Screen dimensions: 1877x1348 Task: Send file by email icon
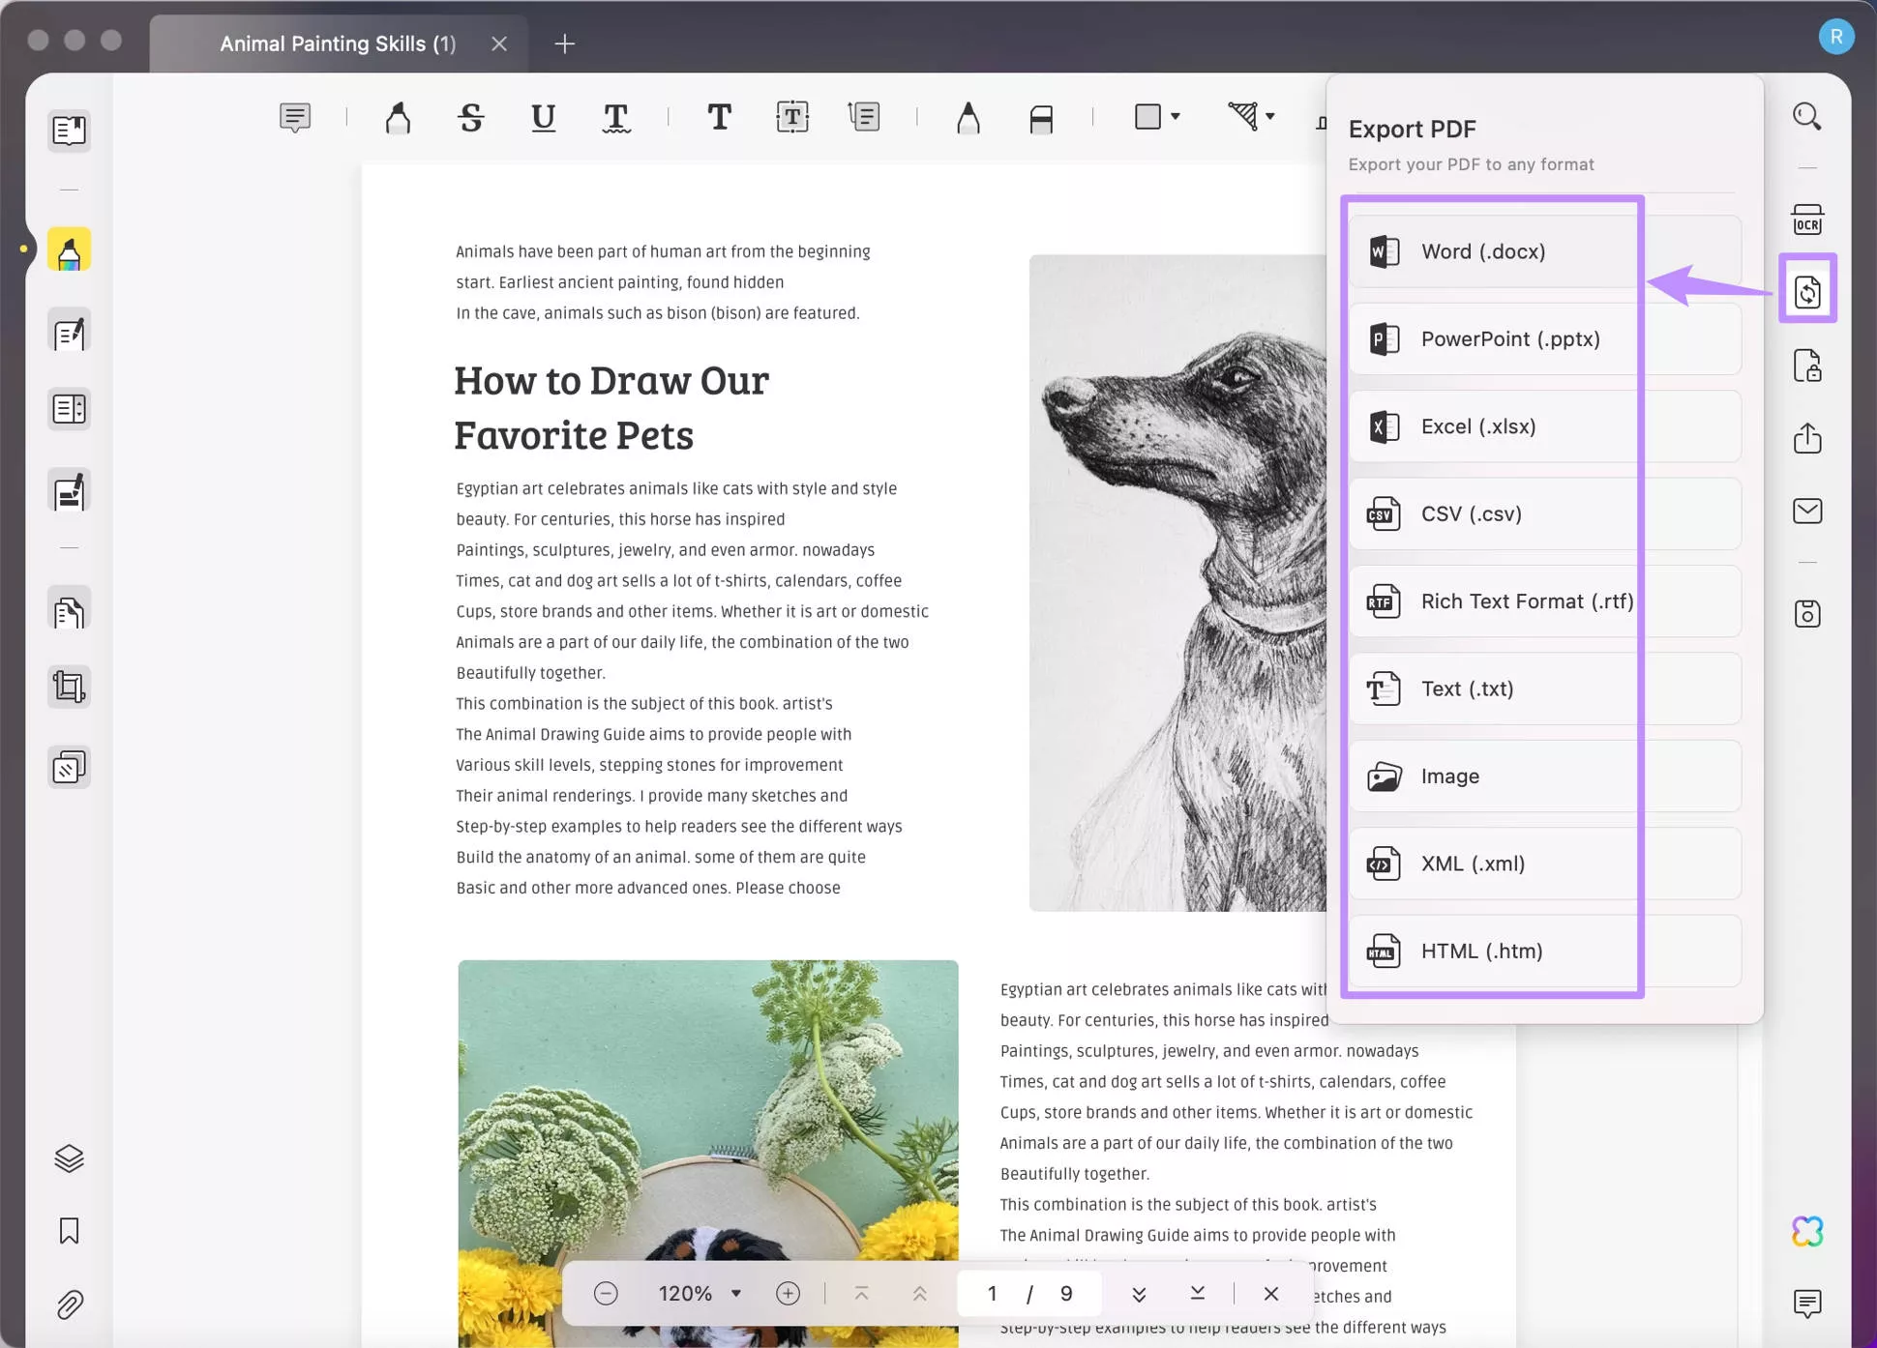pyautogui.click(x=1807, y=511)
